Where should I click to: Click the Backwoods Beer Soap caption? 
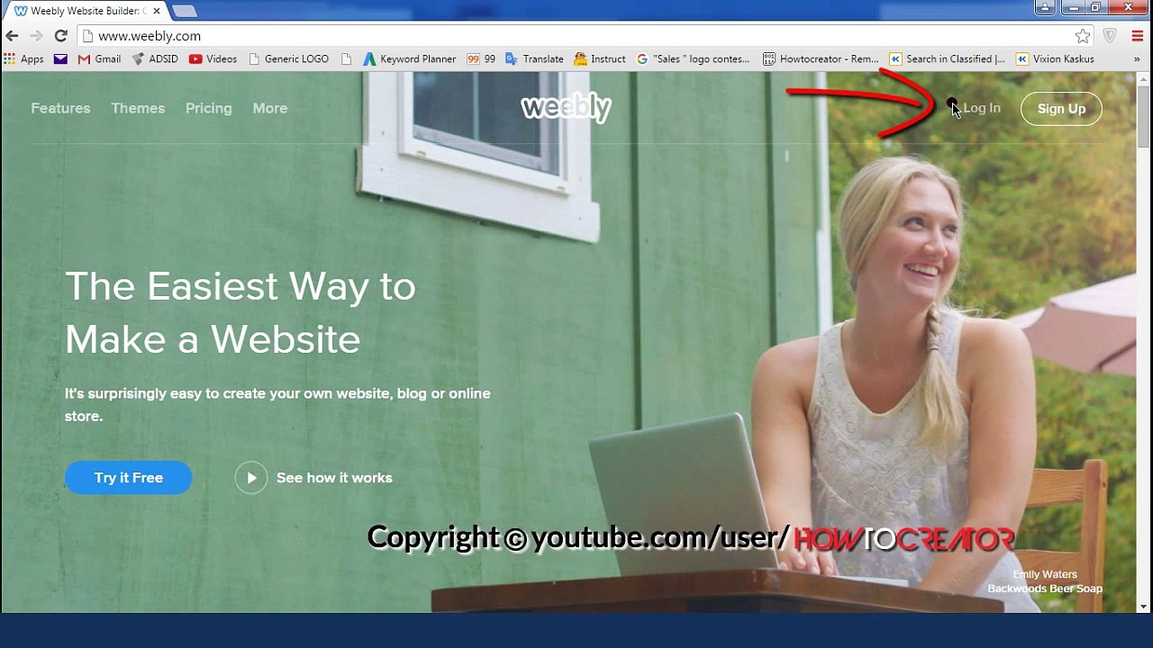coord(1045,589)
